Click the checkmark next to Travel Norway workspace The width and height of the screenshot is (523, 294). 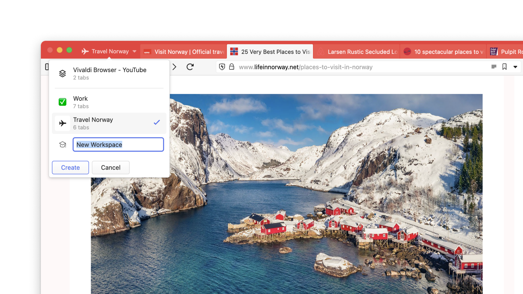coord(157,122)
